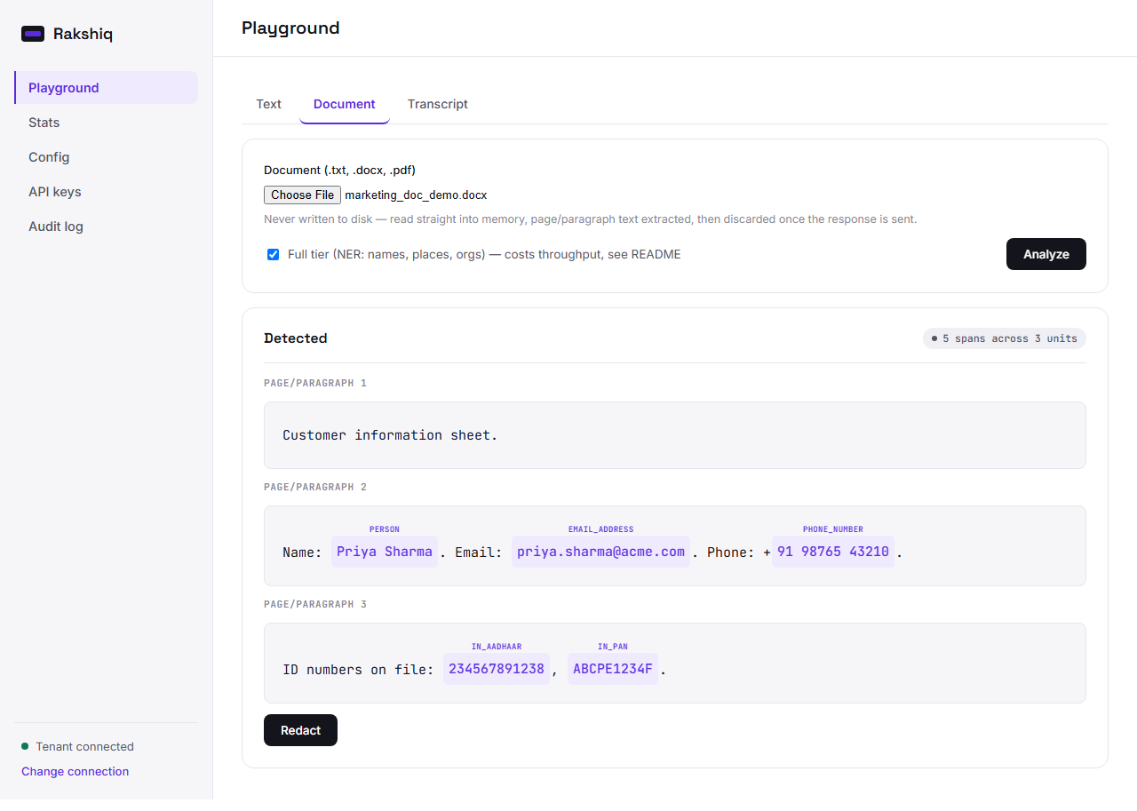Click the Rakshiq logo icon
This screenshot has width=1137, height=811.
coord(33,34)
